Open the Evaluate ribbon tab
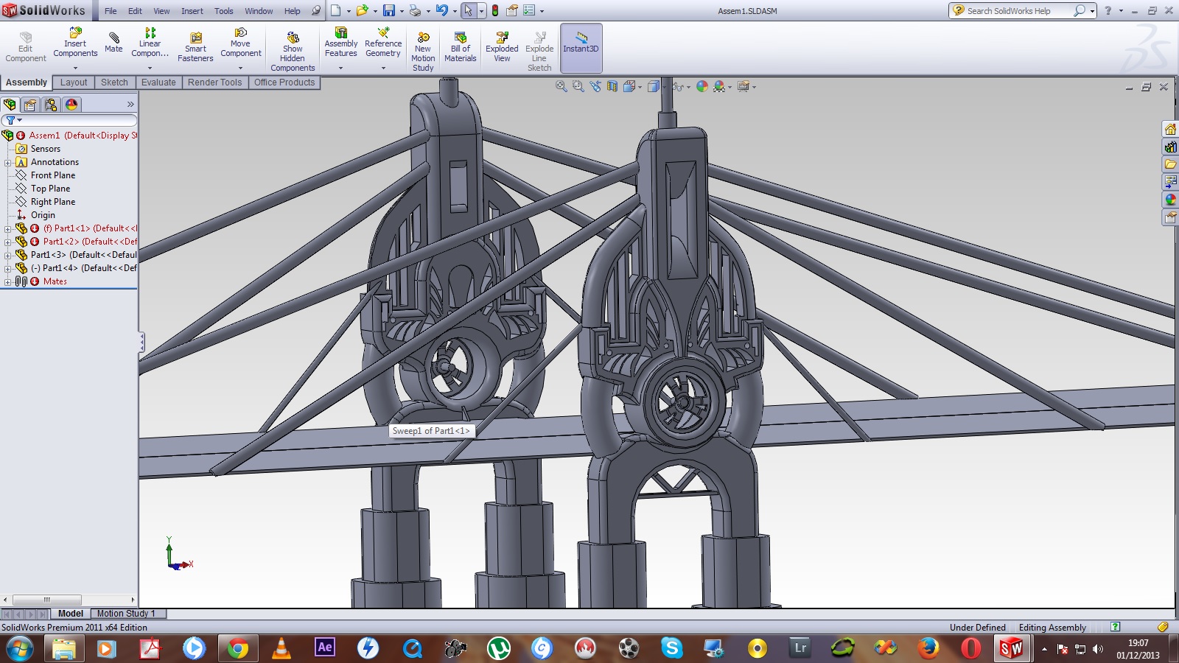Viewport: 1179px width, 663px height. pos(158,83)
